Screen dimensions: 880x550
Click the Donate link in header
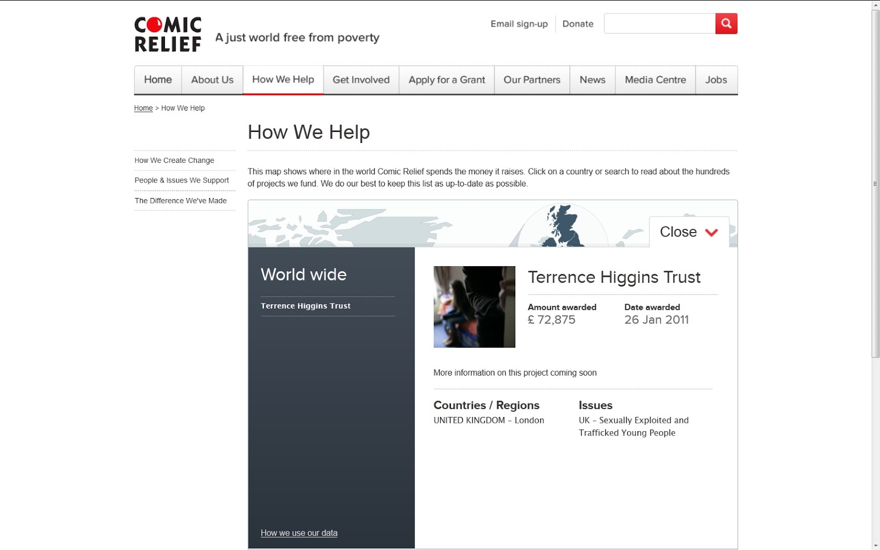(x=578, y=24)
